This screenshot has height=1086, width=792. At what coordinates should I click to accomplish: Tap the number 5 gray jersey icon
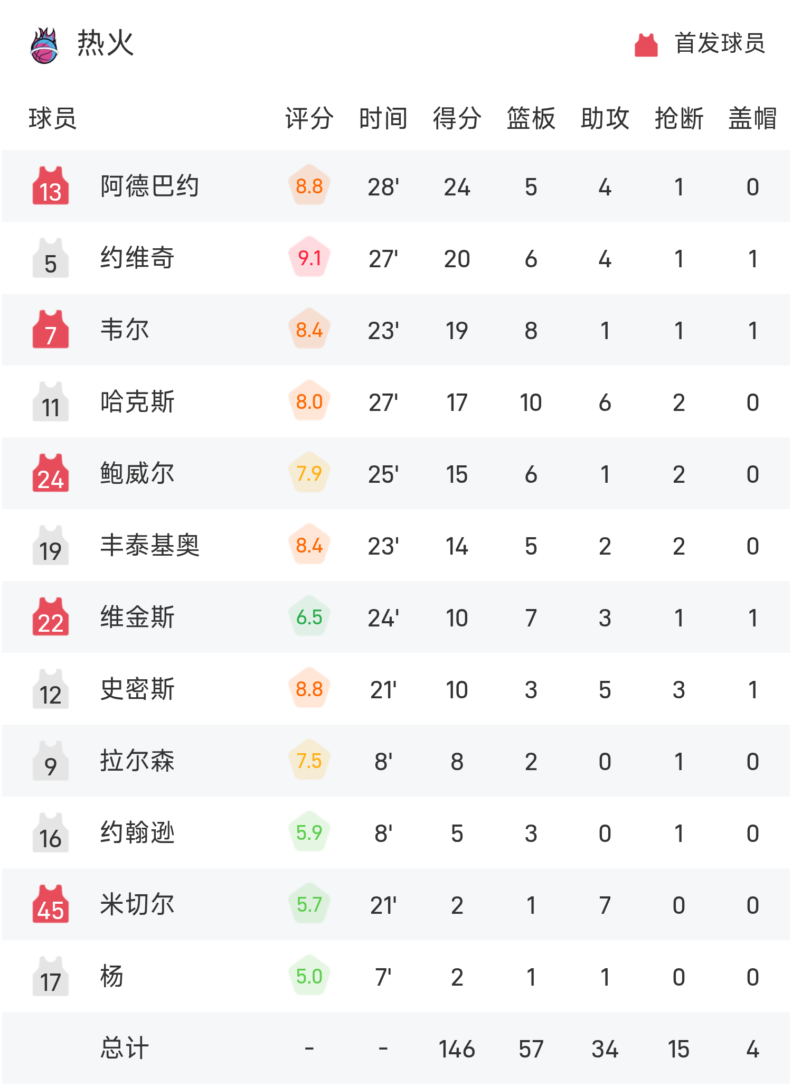tap(51, 258)
